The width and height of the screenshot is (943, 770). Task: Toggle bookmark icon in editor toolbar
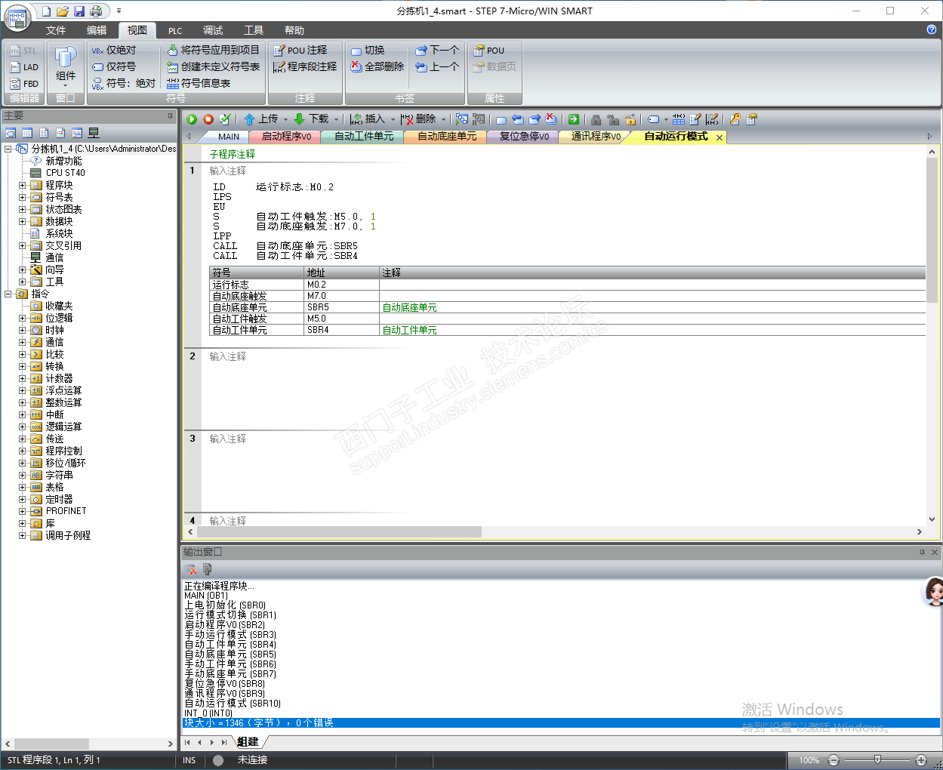(501, 119)
